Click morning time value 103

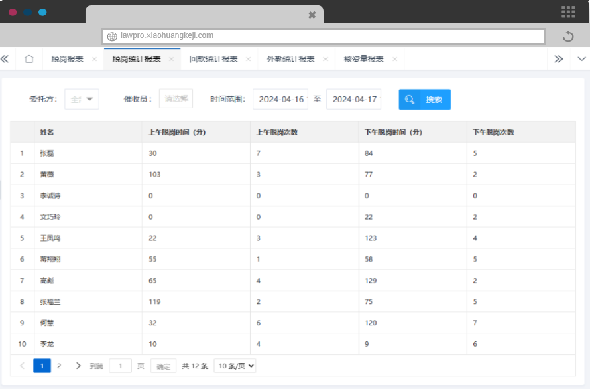tap(154, 174)
